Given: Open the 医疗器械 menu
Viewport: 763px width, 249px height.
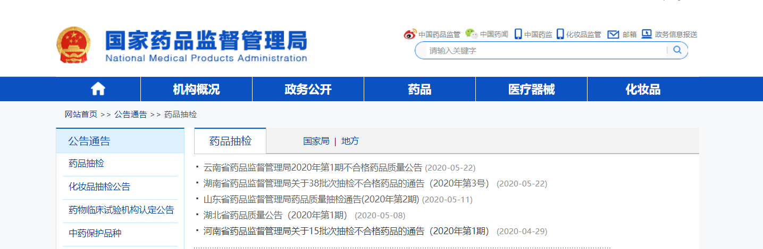Looking at the screenshot, I should [x=531, y=89].
